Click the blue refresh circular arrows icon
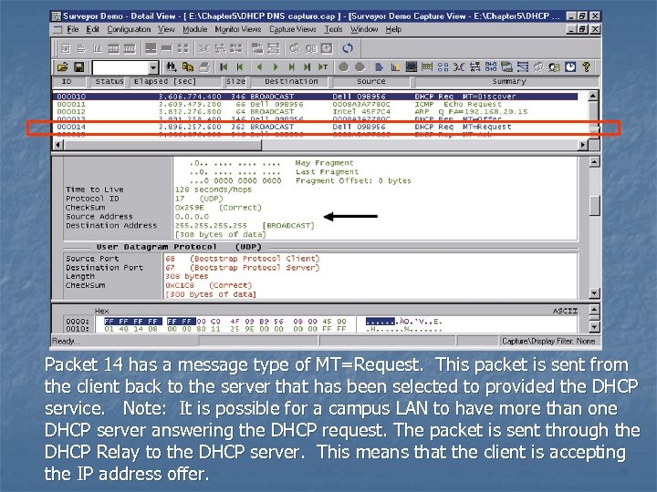Image resolution: width=657 pixels, height=492 pixels. pos(348,48)
